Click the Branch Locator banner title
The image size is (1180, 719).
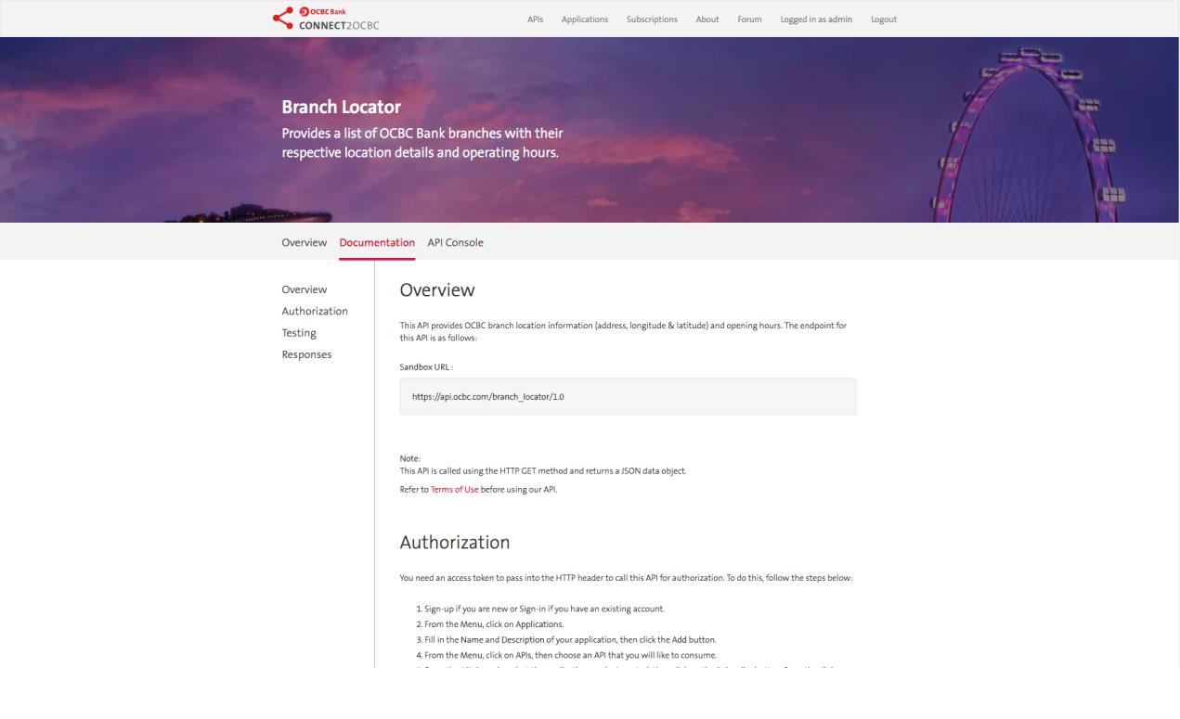tap(341, 108)
